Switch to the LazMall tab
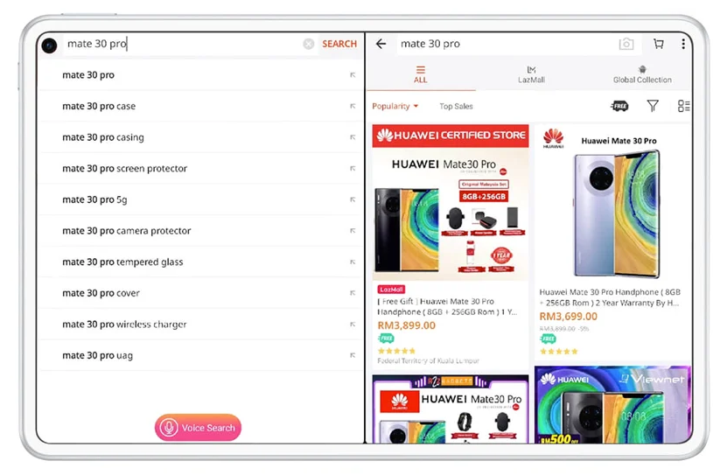Image resolution: width=727 pixels, height=475 pixels. (x=531, y=74)
